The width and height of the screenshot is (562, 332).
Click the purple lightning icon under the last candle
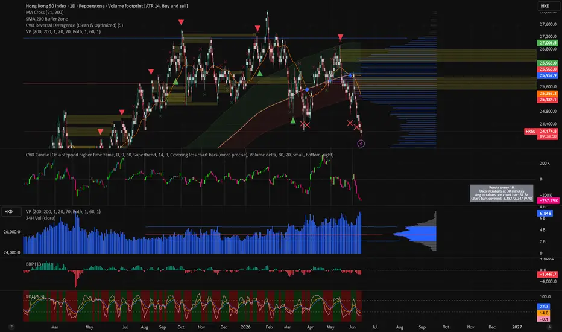361,144
